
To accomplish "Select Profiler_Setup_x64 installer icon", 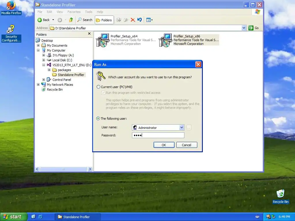I will point(102,40).
